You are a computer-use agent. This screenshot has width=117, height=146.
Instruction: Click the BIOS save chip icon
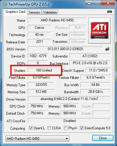(x=107, y=49)
